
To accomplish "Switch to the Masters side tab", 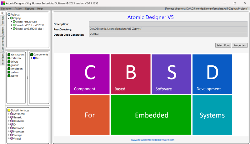I will pos(2,31).
